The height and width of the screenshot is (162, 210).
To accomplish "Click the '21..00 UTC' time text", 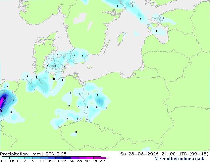I will [x=174, y=154].
